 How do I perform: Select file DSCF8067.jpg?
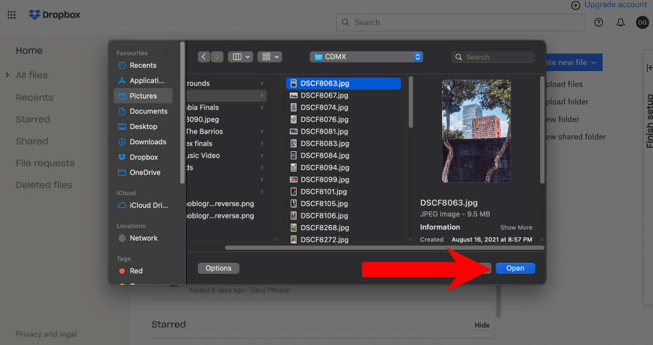pos(343,95)
